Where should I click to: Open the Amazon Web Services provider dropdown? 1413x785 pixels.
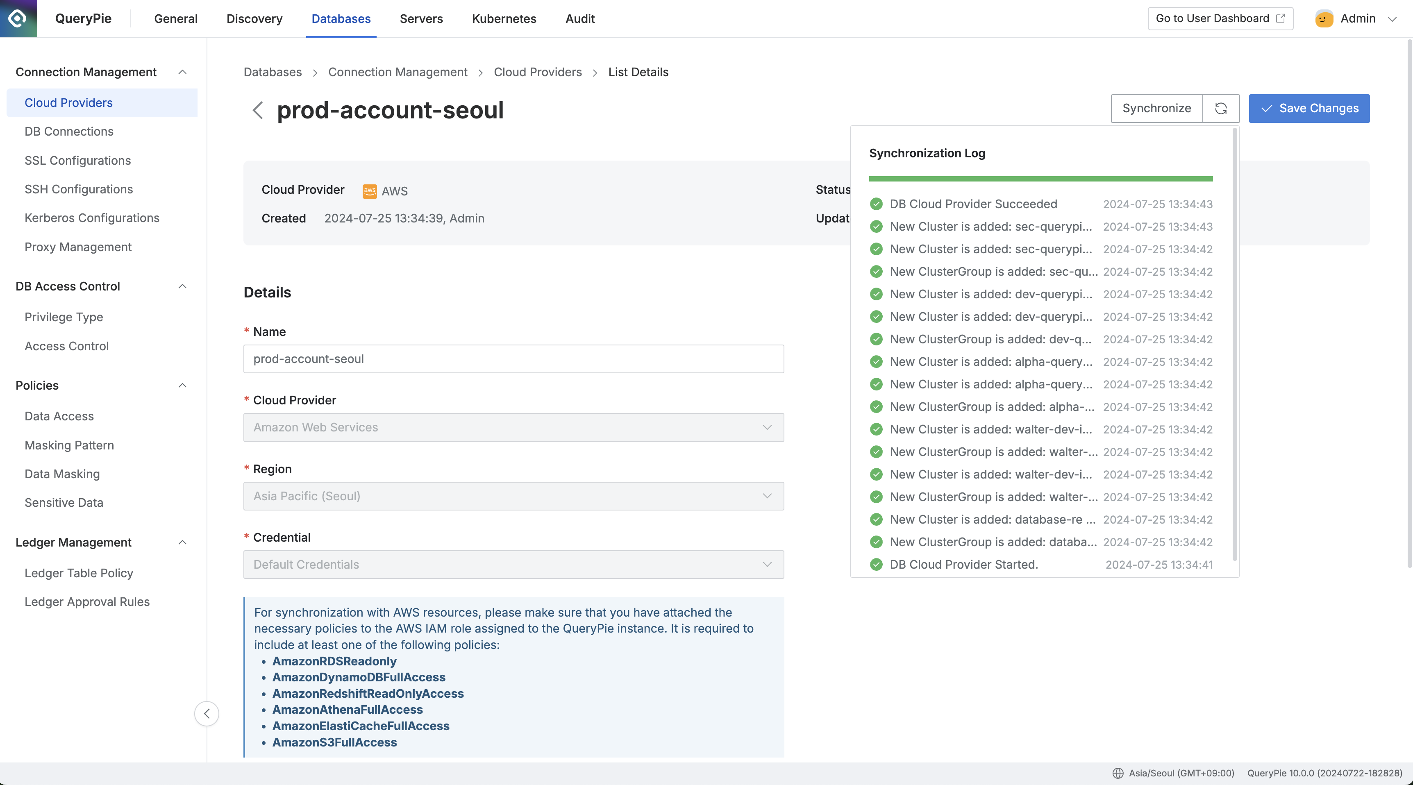(x=513, y=427)
